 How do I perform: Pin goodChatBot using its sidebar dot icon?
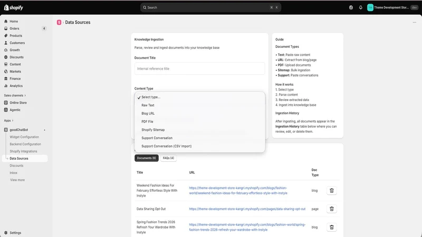[44, 130]
